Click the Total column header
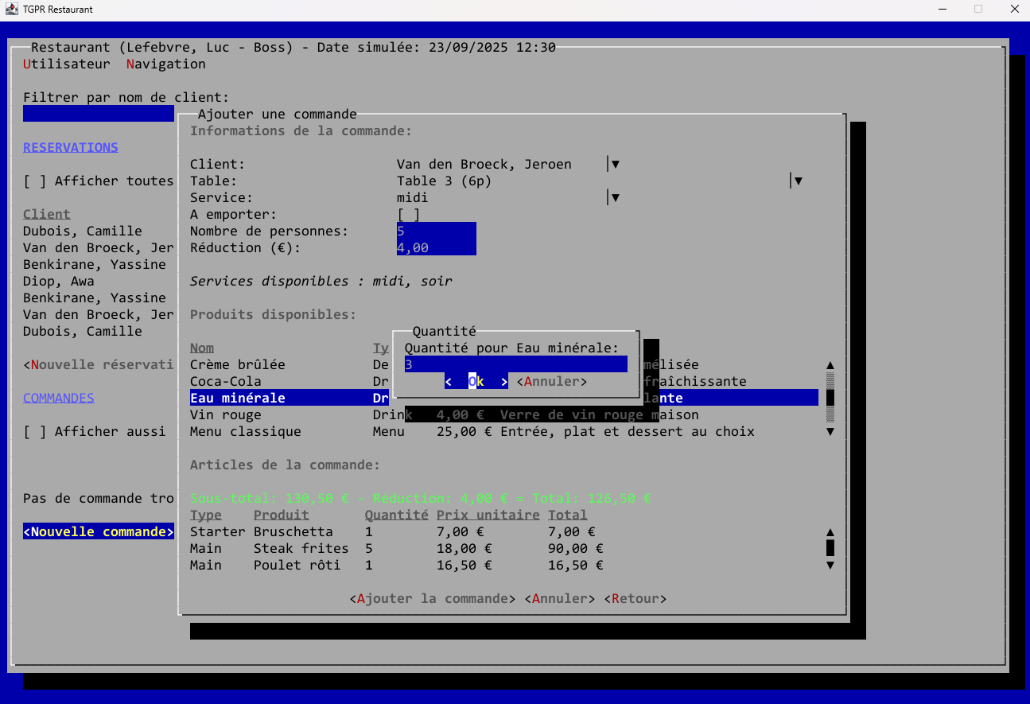1030x704 pixels. [x=568, y=515]
